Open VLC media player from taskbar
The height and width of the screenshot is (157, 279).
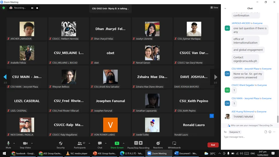tap(77, 154)
